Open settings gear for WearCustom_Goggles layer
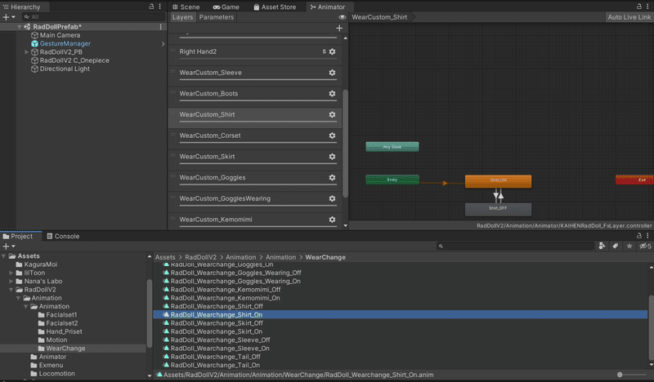 coord(332,177)
